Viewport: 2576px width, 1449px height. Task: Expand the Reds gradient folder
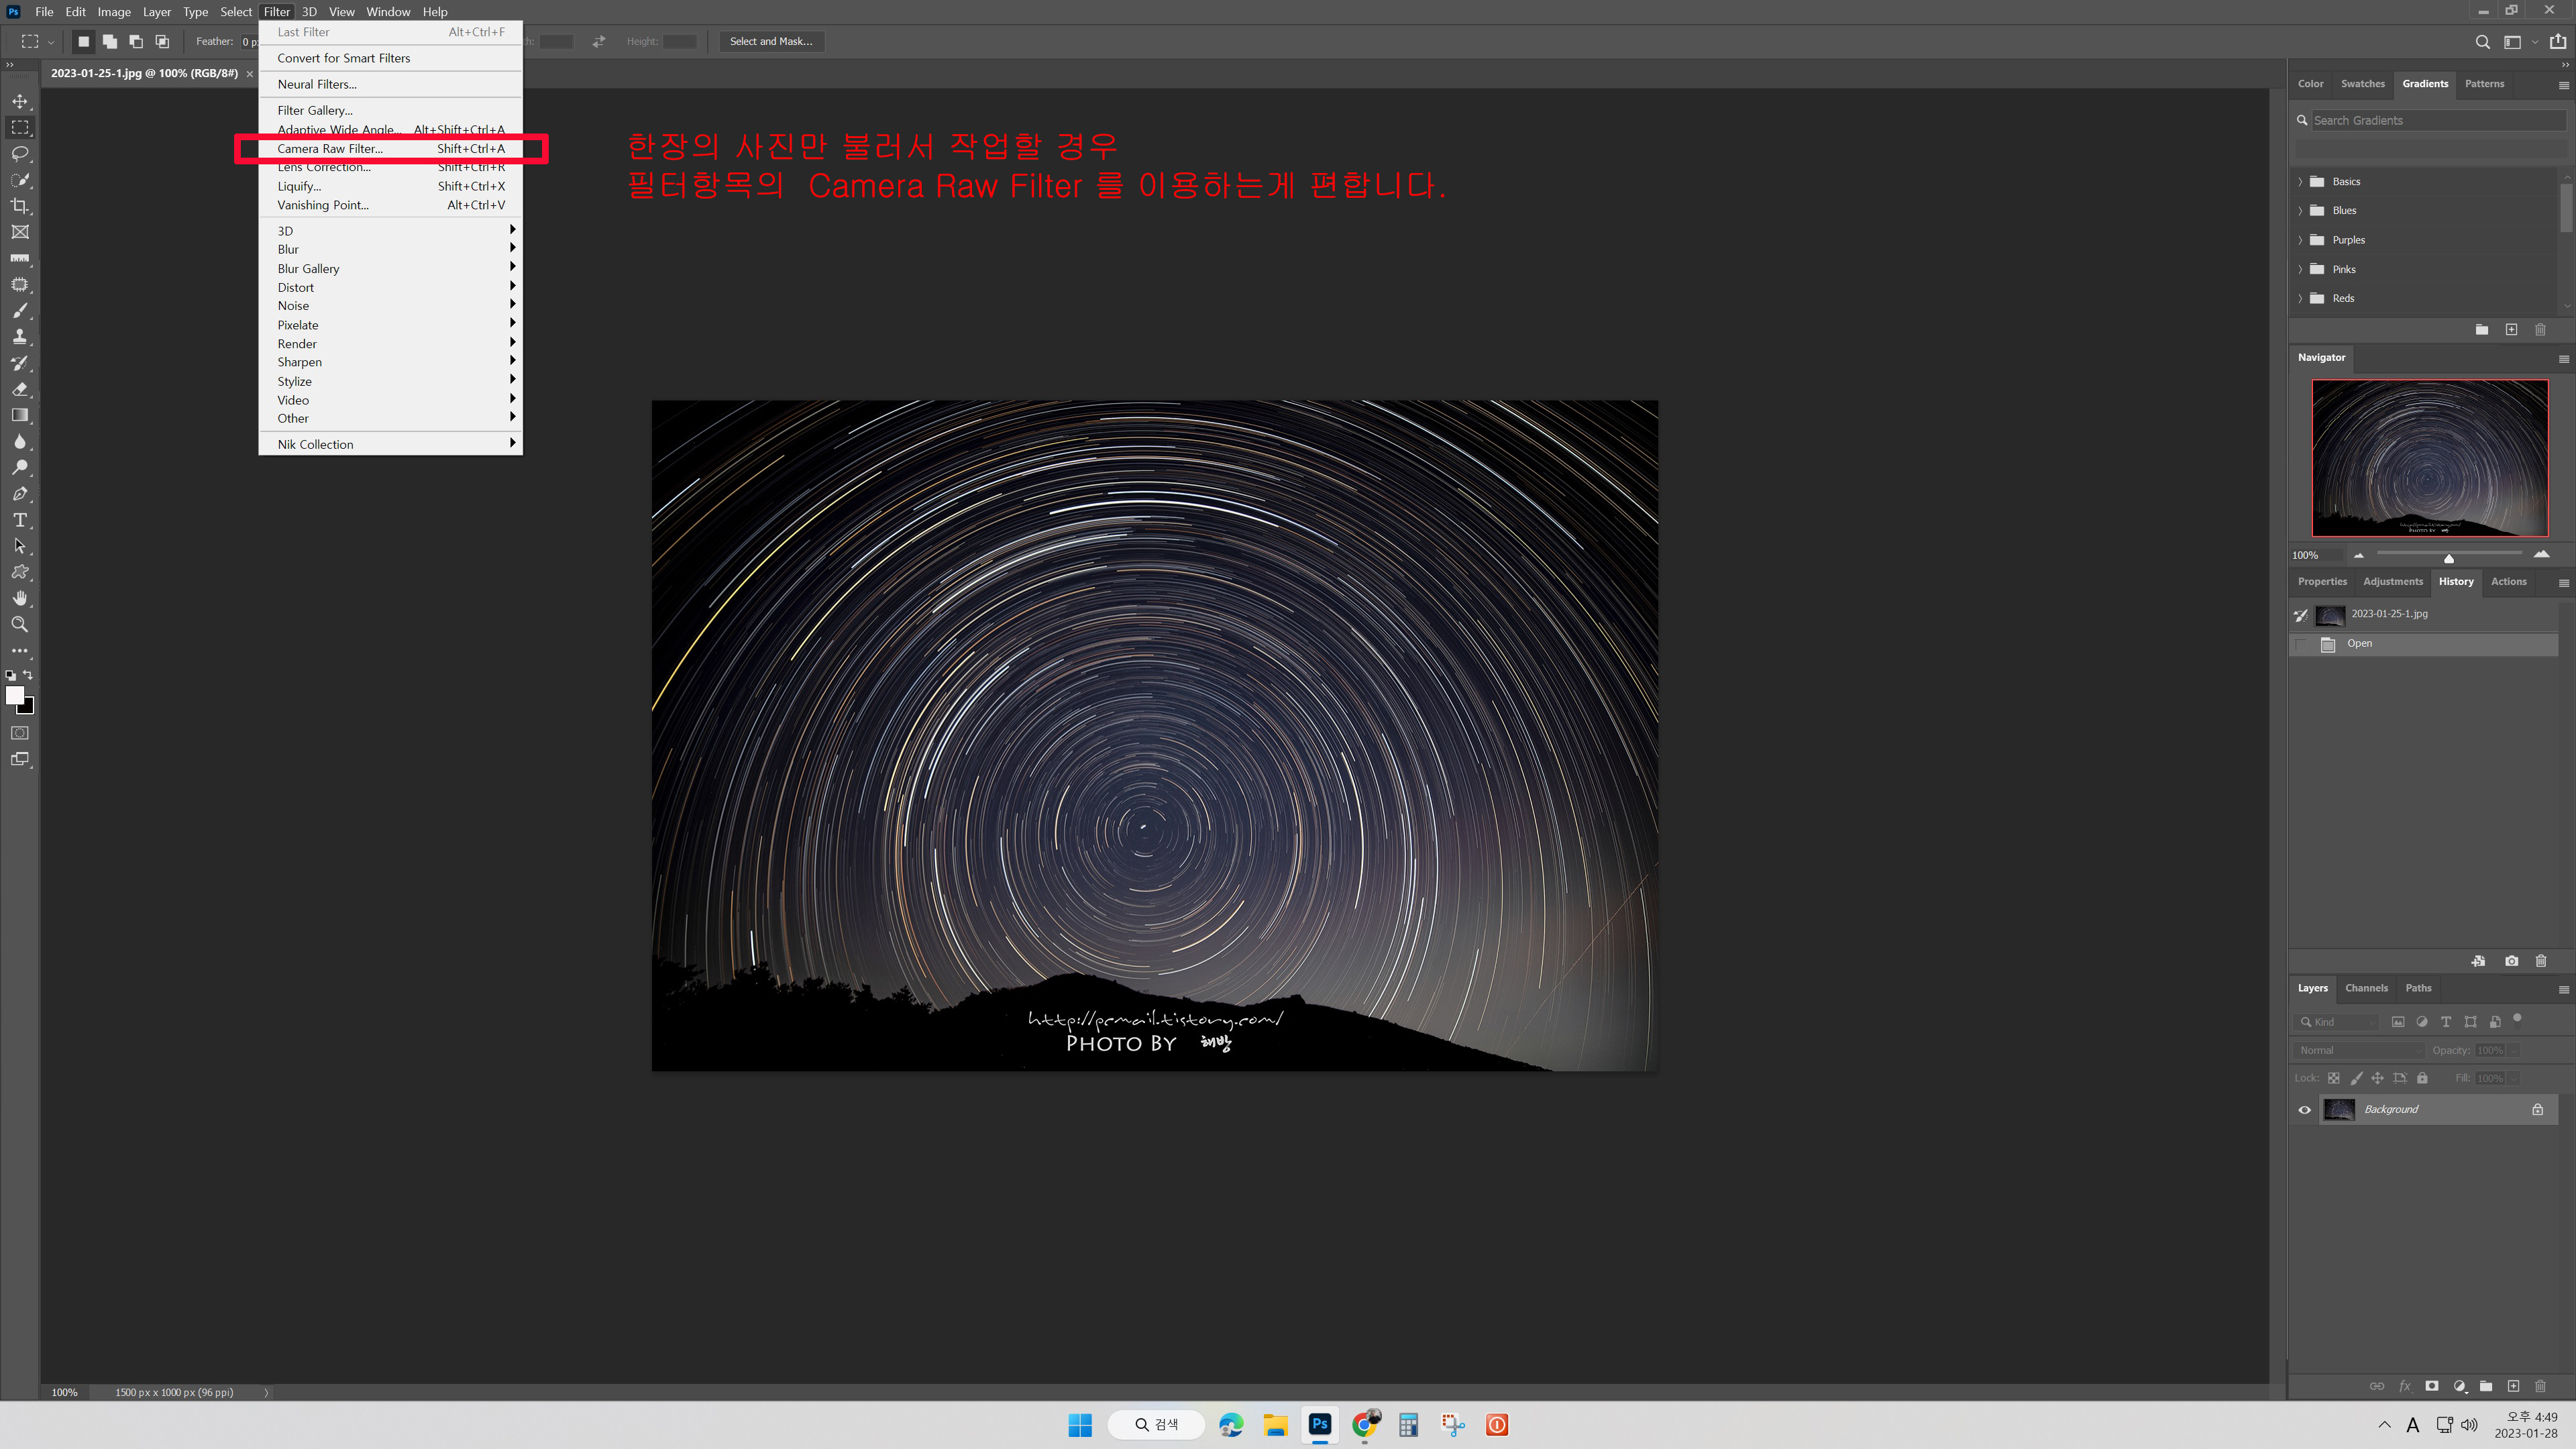[2300, 298]
